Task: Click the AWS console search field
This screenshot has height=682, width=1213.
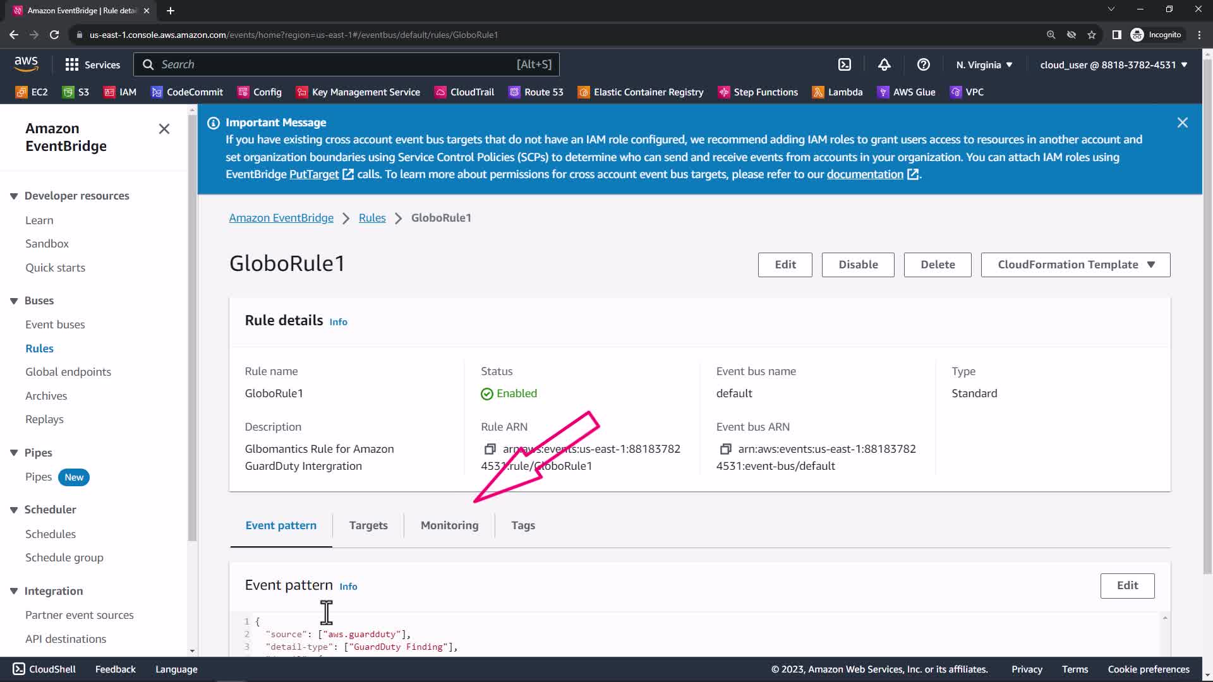Action: (346, 64)
